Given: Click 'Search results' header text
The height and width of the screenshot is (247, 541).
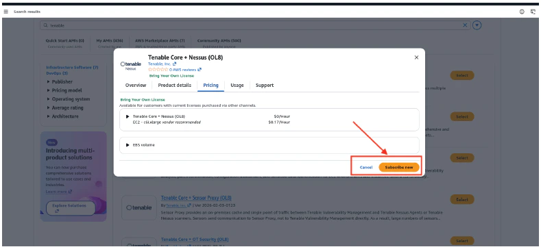Looking at the screenshot, I should tap(27, 12).
